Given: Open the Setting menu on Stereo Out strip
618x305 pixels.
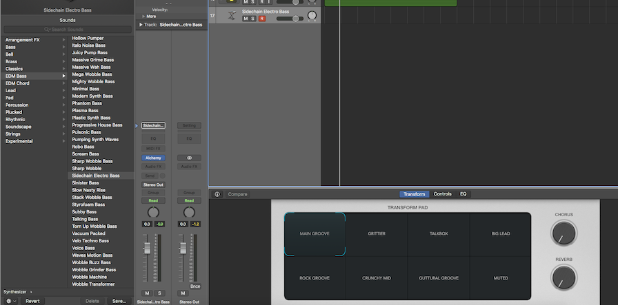Looking at the screenshot, I should [x=189, y=125].
